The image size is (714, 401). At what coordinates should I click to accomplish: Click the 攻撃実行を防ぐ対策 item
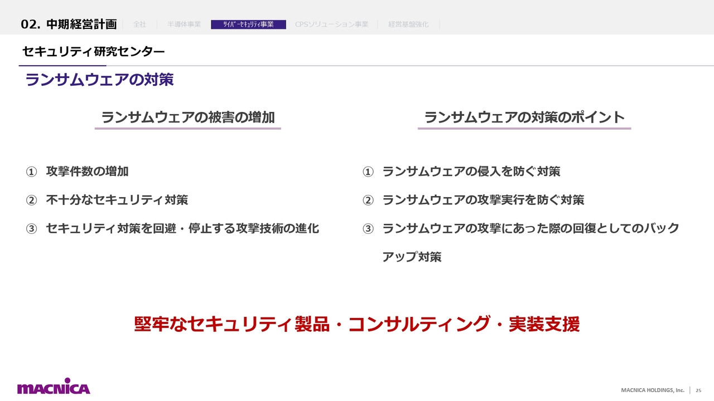[483, 200]
